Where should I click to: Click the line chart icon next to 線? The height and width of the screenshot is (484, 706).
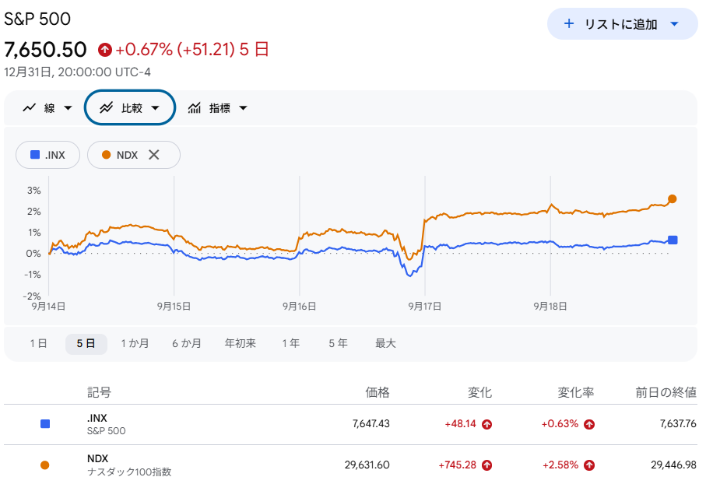30,107
